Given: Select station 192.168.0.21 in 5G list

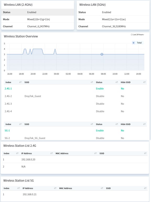Looking at the screenshot, I should point(75,194).
